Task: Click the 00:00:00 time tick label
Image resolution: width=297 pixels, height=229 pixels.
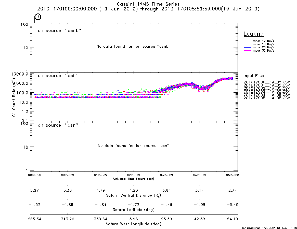Action: [34, 175]
